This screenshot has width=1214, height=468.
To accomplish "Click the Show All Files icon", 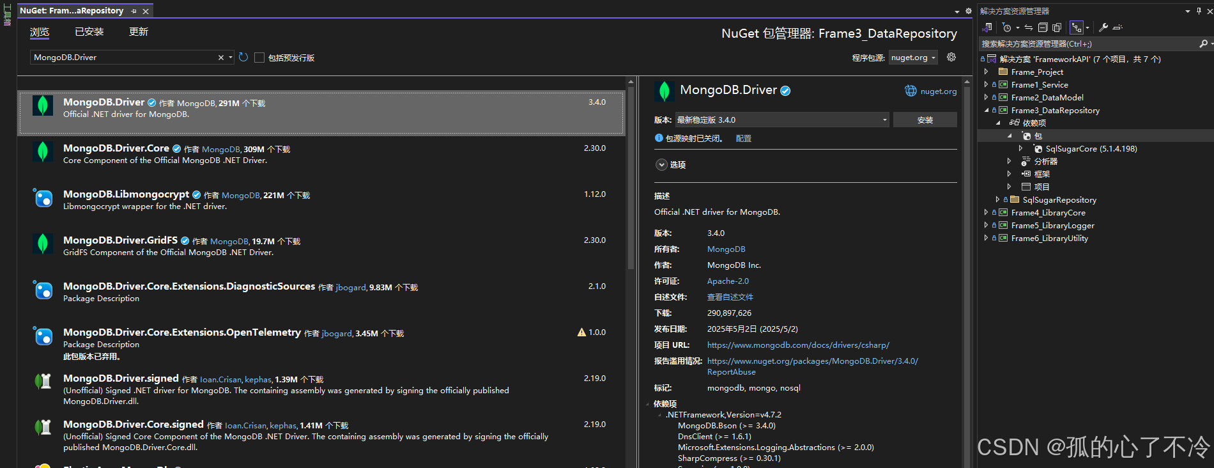I will (1057, 27).
